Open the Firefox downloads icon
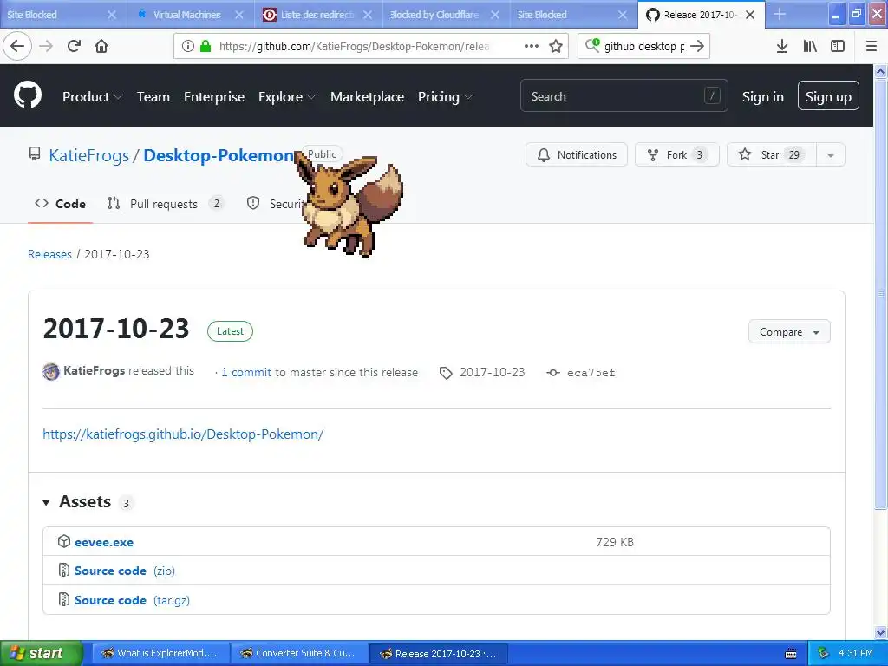 point(782,46)
